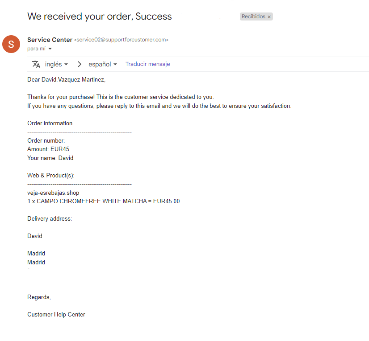Screen dimensions: 369x341
Task: Click the Dear David.Vazquez Martinez greeting
Action: [x=67, y=80]
